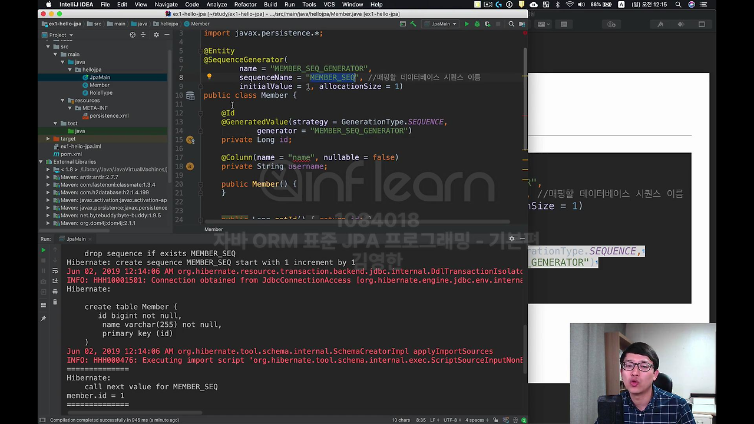This screenshot has height=424, width=754.
Task: Collapse all nodes in Project panel
Action: click(143, 35)
